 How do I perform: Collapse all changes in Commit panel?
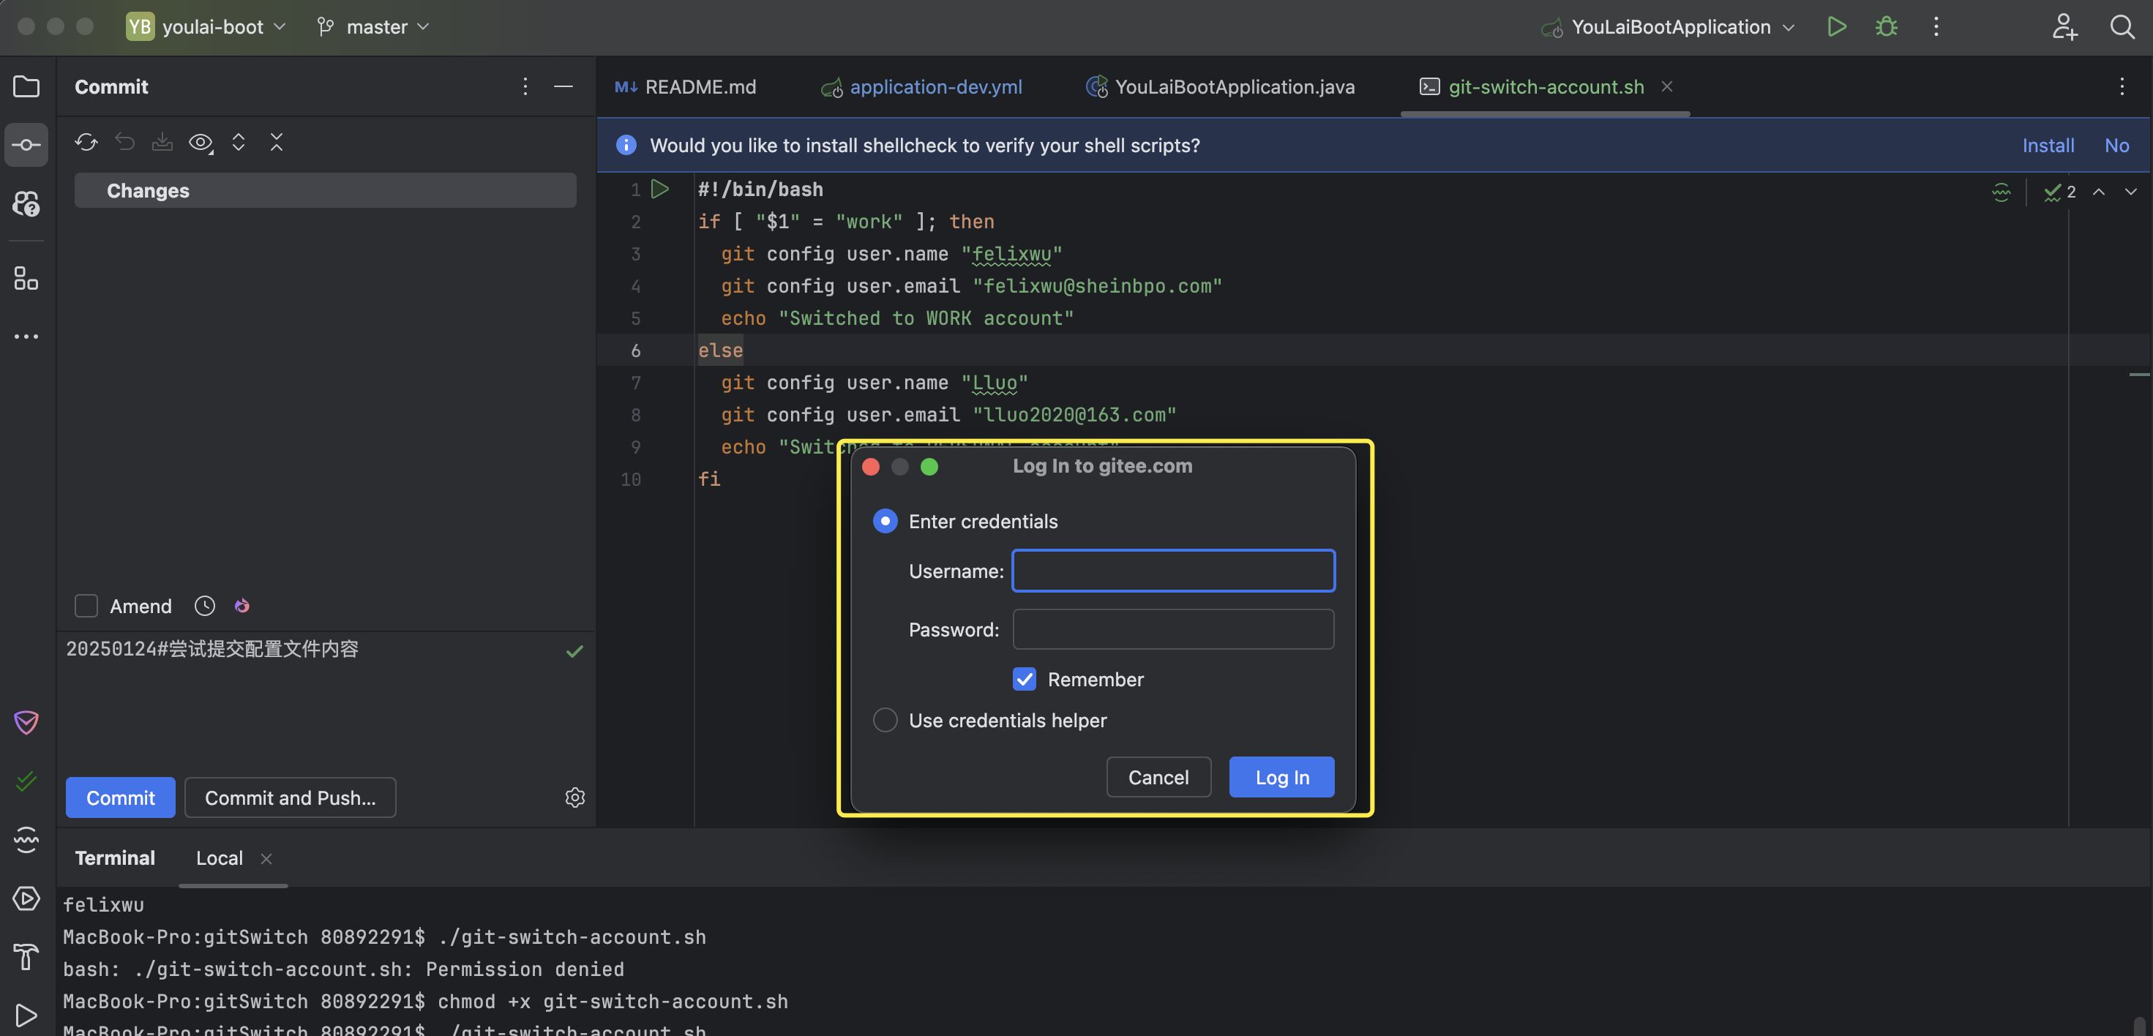pos(277,142)
